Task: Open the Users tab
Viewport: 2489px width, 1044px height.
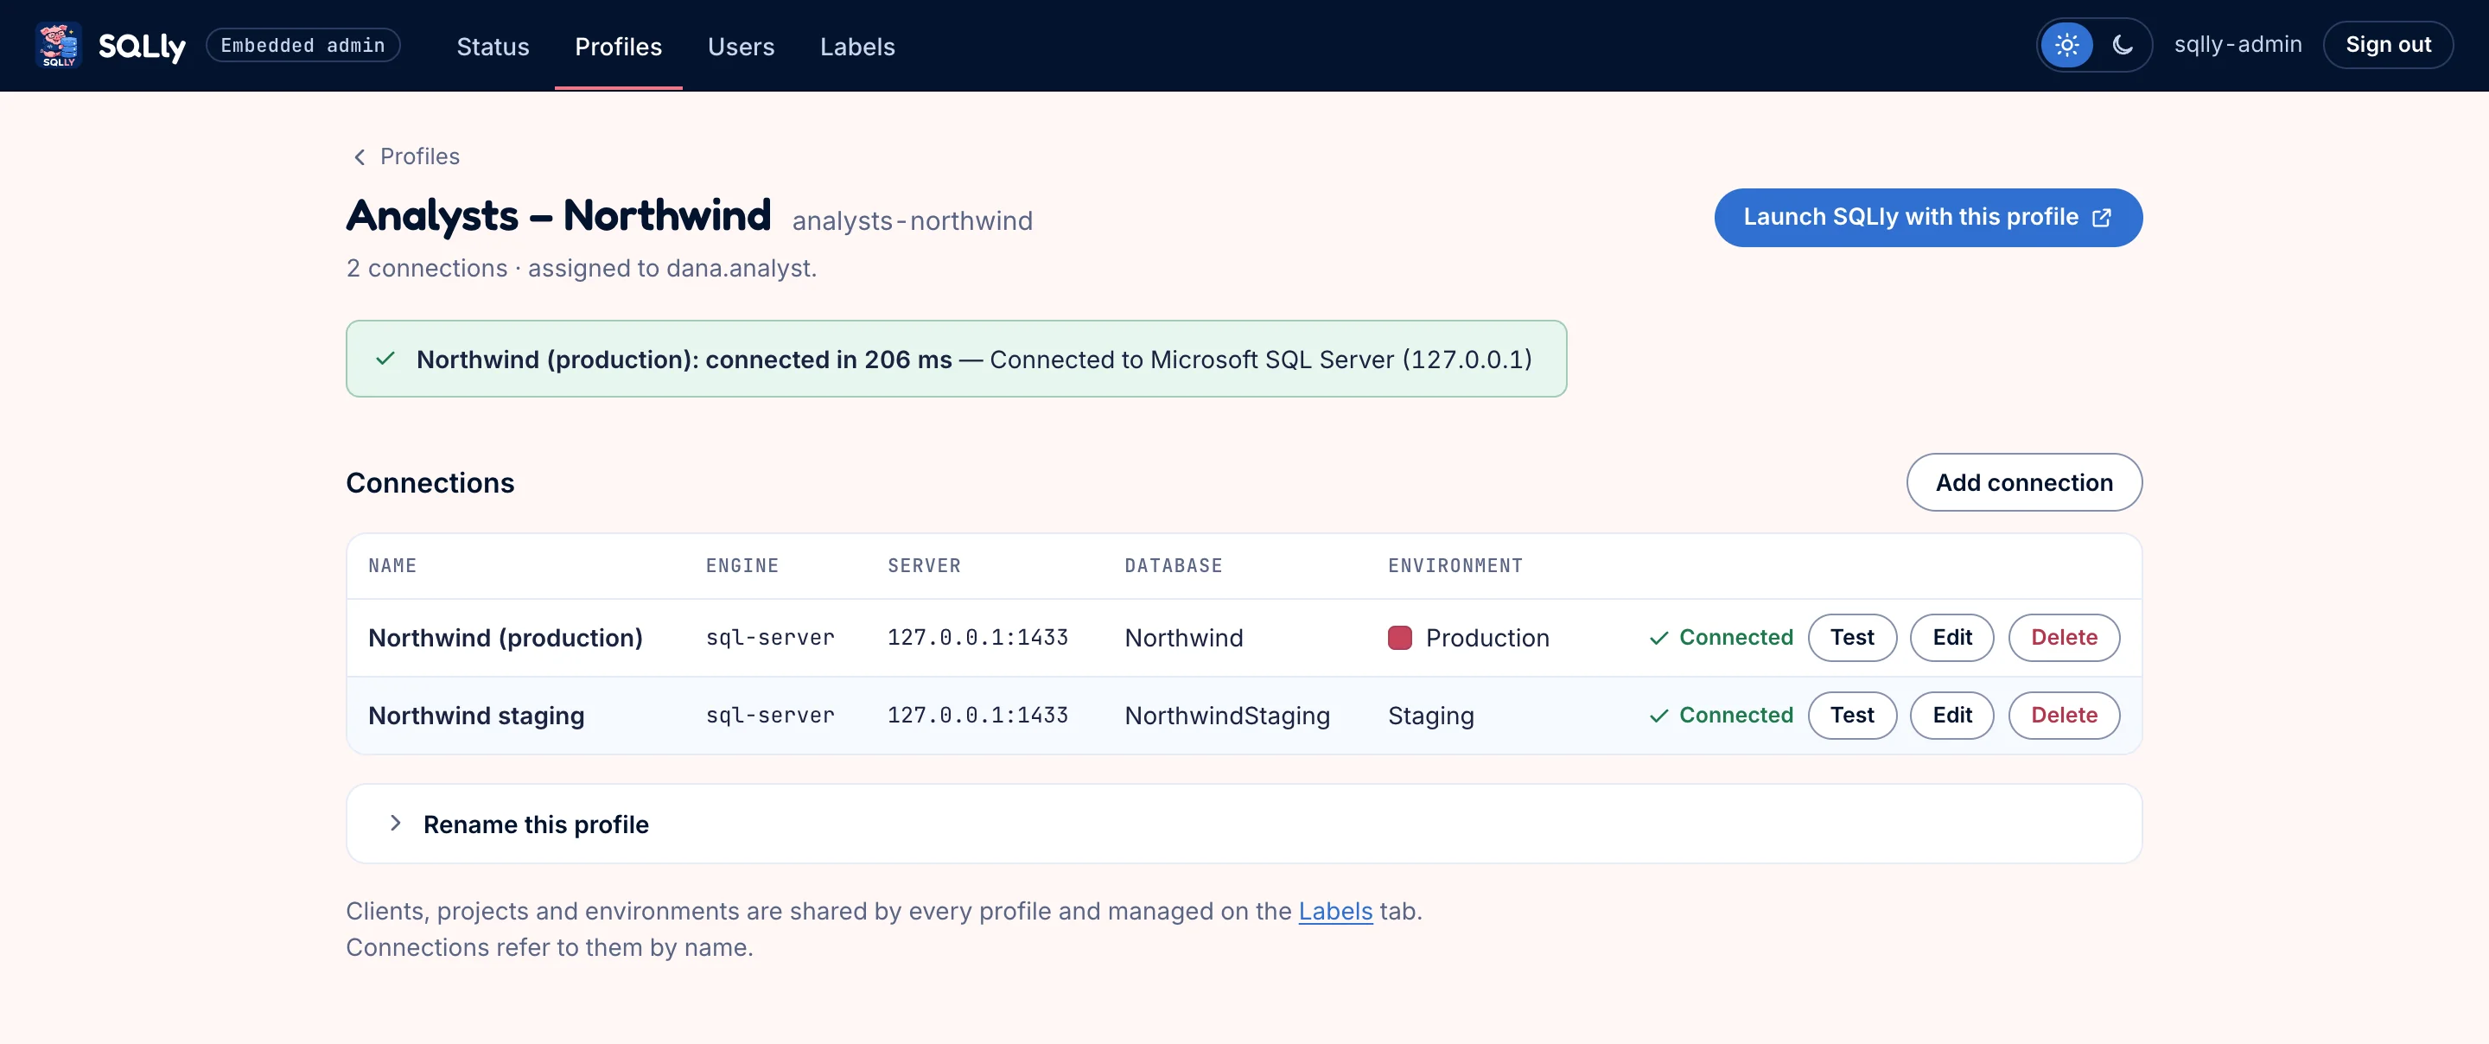Action: pyautogui.click(x=742, y=47)
